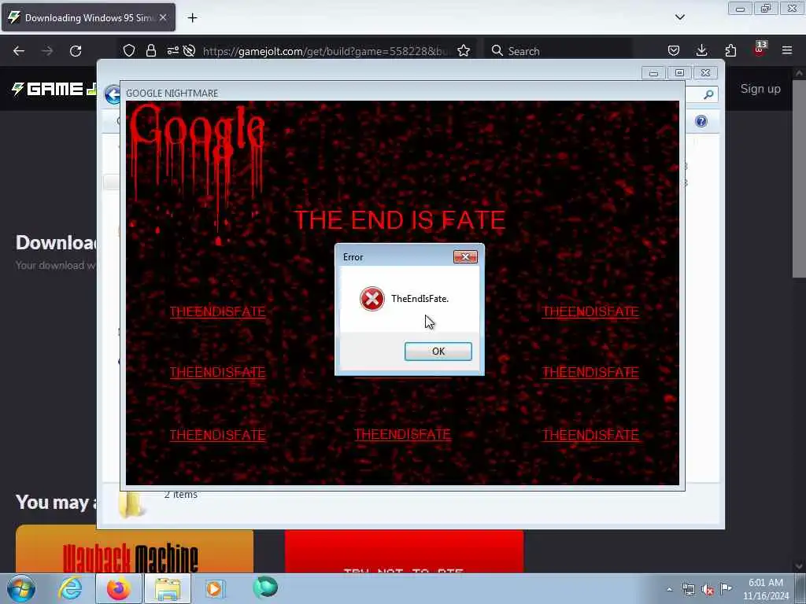Open File Explorer from the taskbar
Image resolution: width=806 pixels, height=604 pixels.
tap(168, 588)
